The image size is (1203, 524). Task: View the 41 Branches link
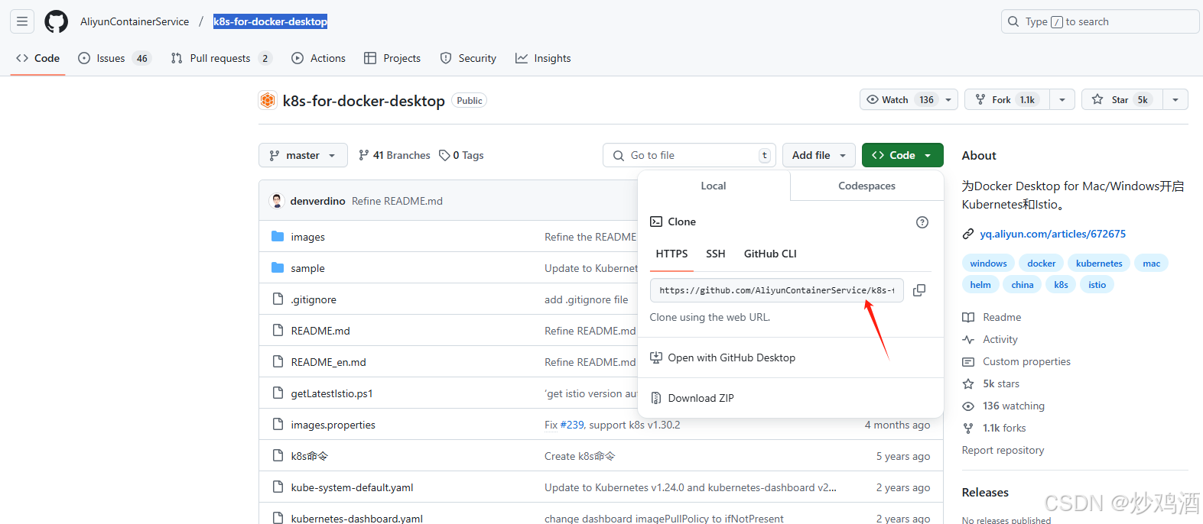pos(395,155)
